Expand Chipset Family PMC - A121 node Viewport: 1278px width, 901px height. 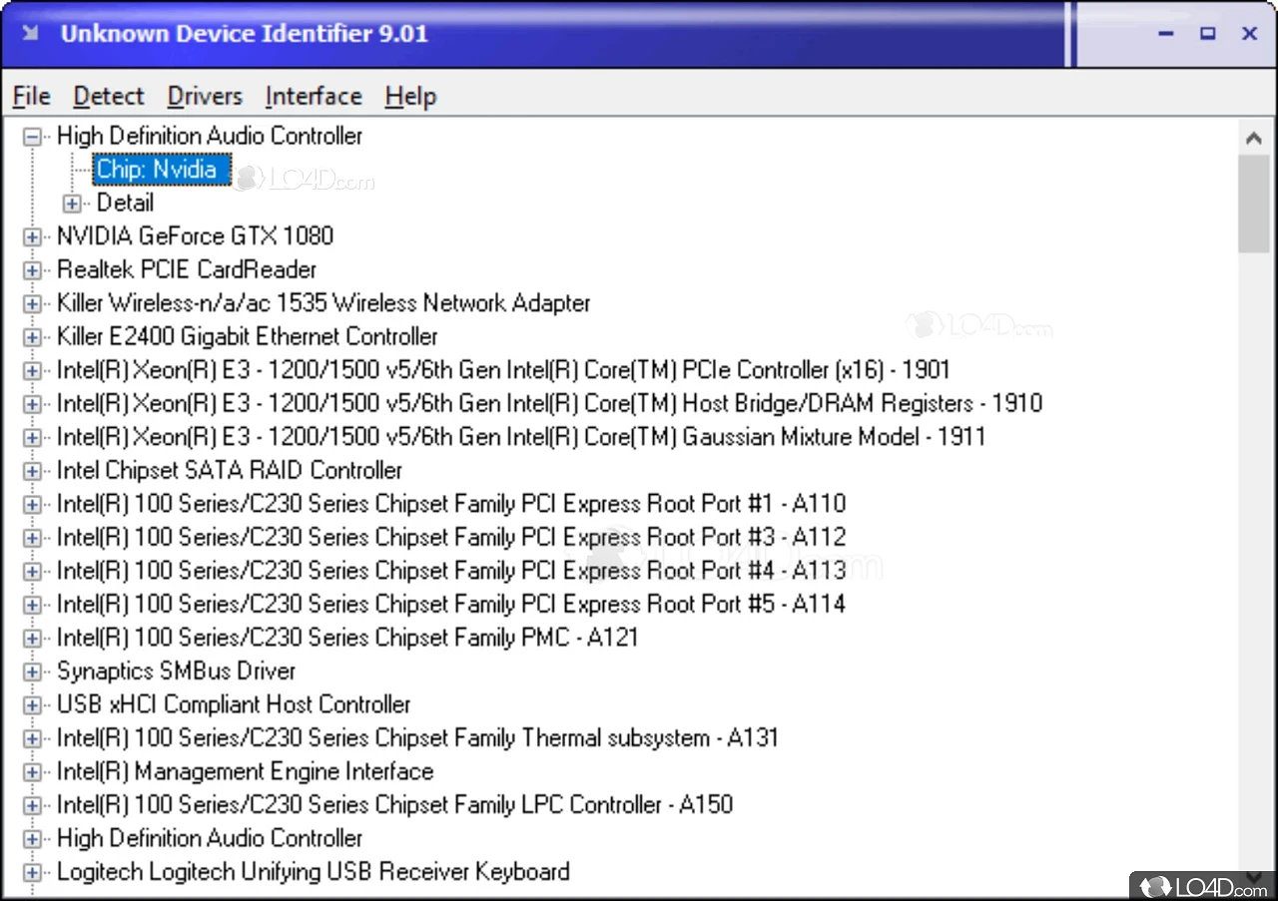coord(33,639)
